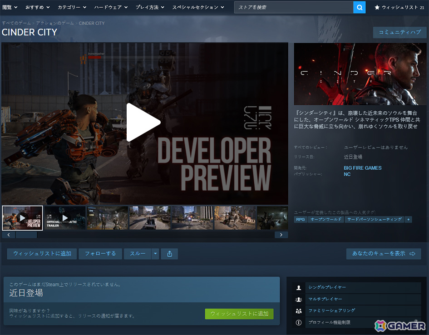
Task: Click the Cinder City header capsule image
Action: [x=360, y=74]
